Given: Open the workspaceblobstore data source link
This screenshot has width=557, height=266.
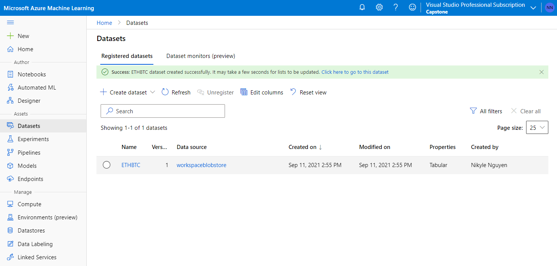Looking at the screenshot, I should 202,165.
